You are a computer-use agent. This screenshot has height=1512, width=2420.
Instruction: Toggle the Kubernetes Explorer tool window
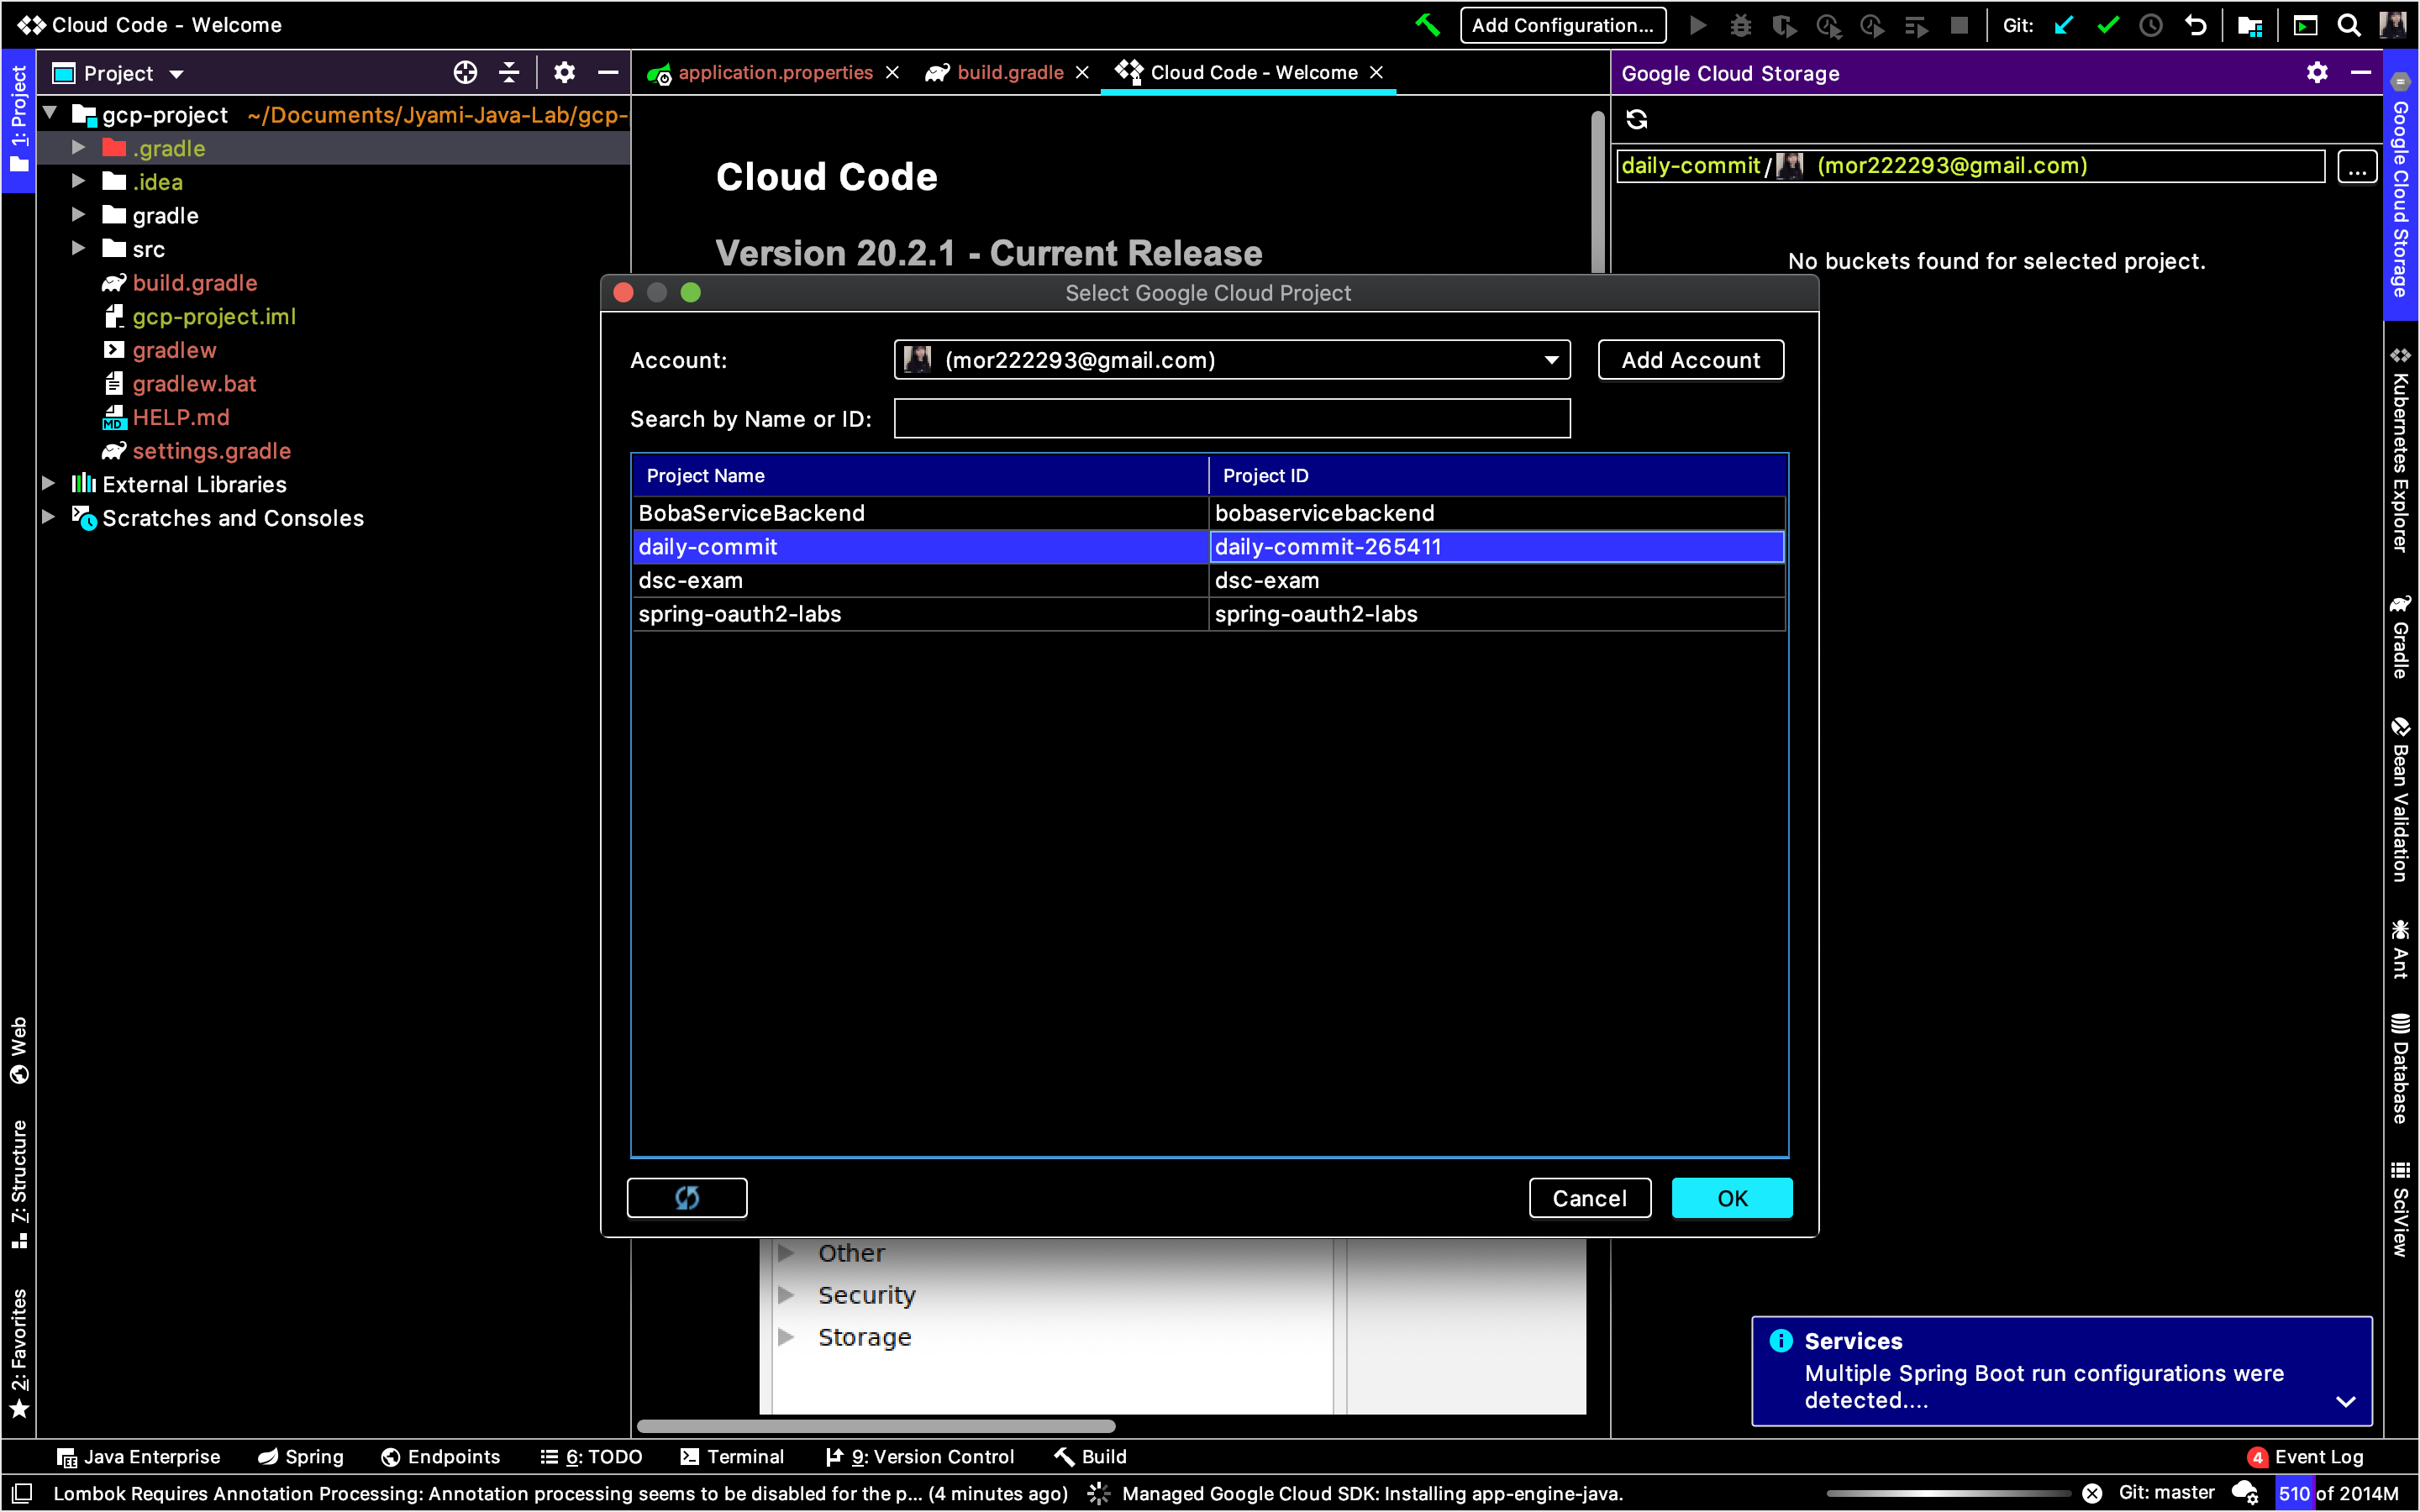tap(2400, 450)
